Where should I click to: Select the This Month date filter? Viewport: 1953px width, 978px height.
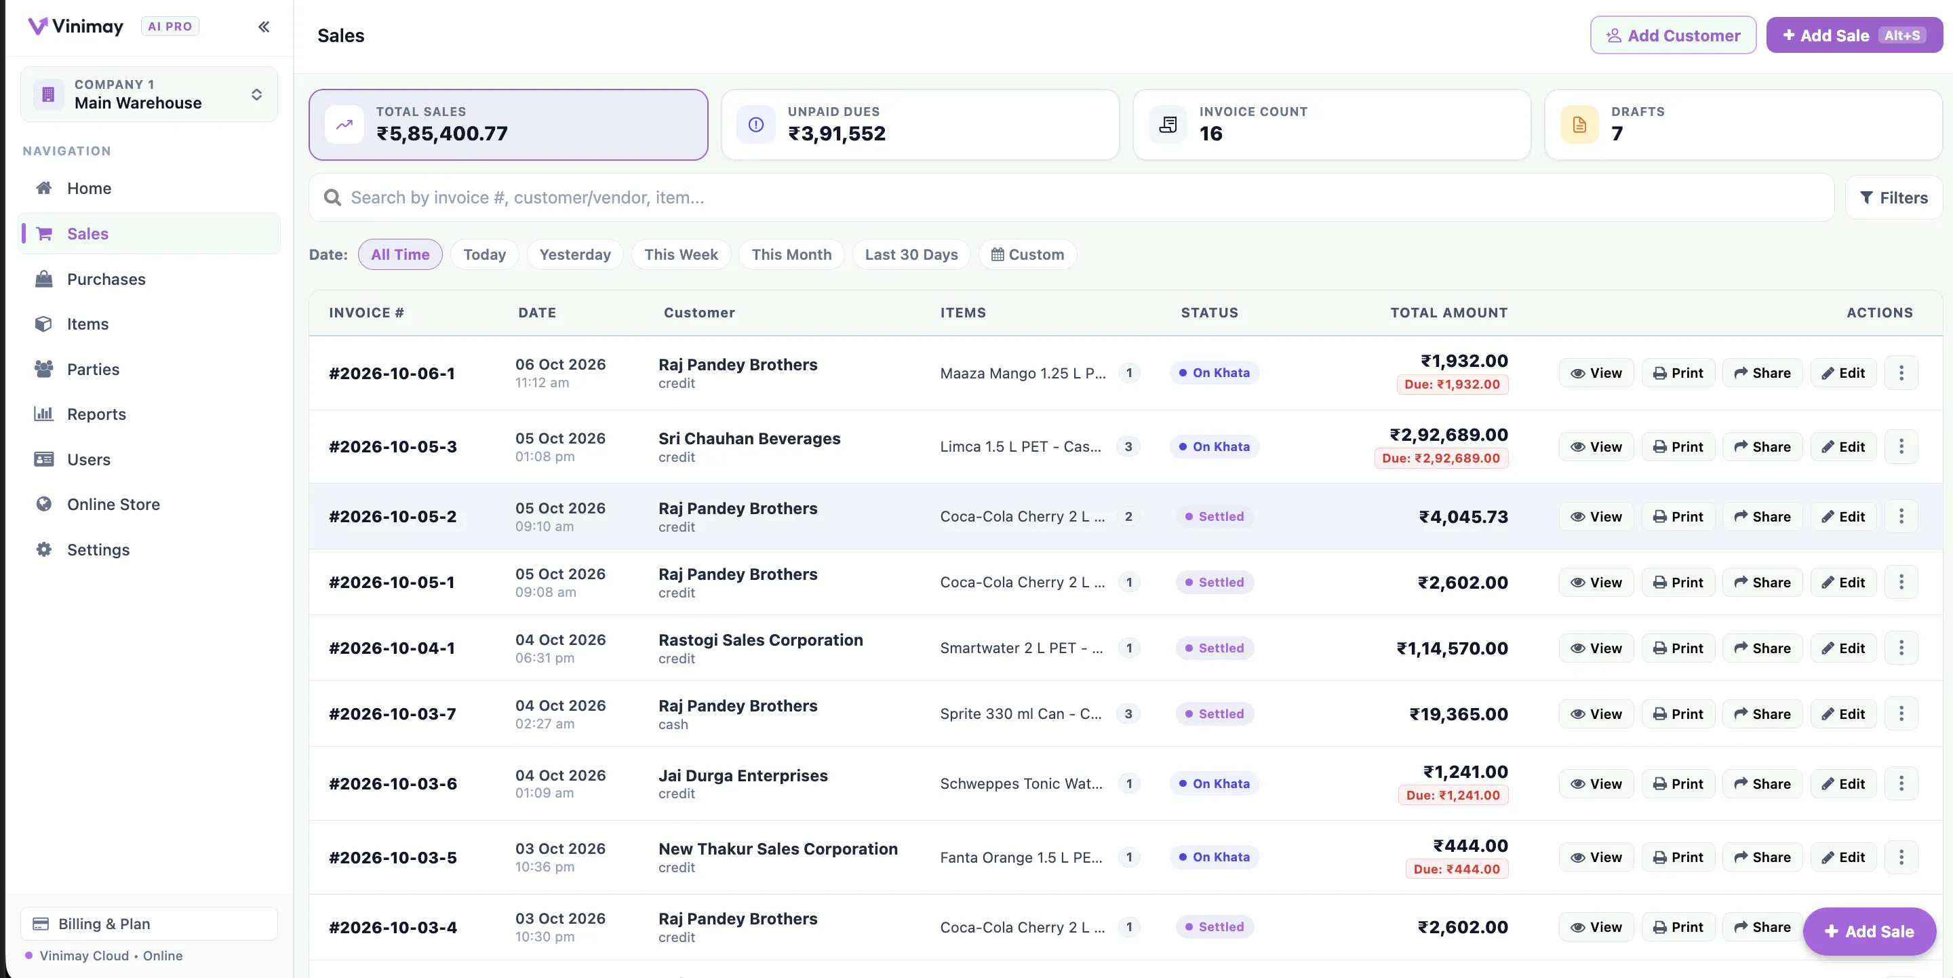click(791, 254)
